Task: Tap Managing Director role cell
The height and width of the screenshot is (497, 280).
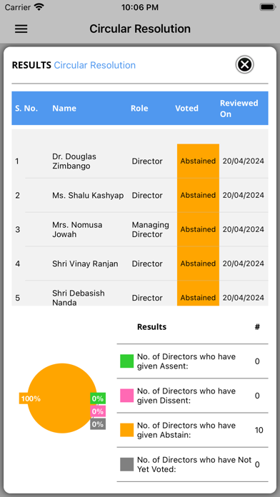Action: pyautogui.click(x=150, y=229)
